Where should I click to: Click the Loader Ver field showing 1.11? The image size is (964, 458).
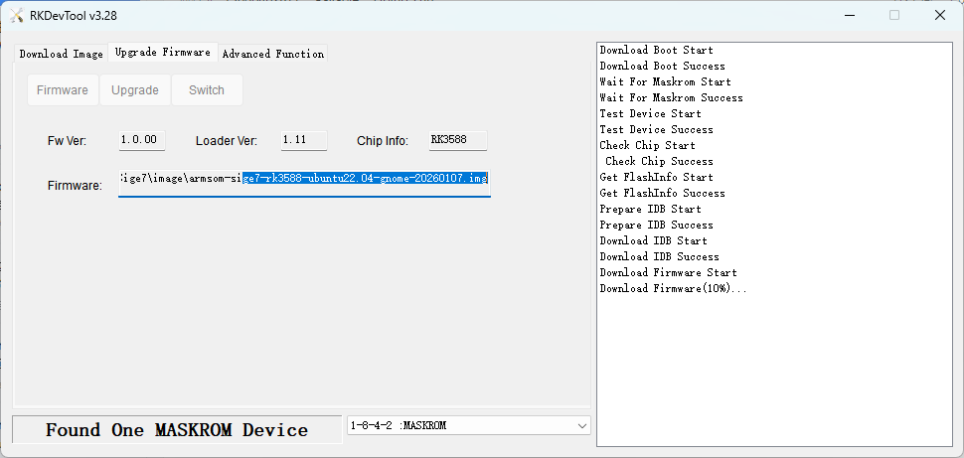(303, 141)
